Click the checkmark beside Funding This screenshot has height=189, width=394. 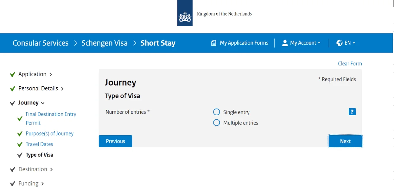[13, 184]
